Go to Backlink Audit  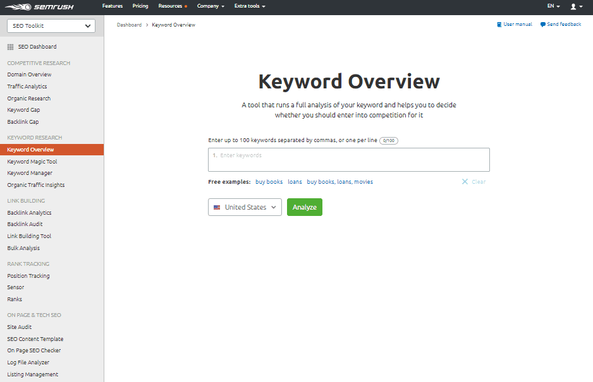coord(25,224)
